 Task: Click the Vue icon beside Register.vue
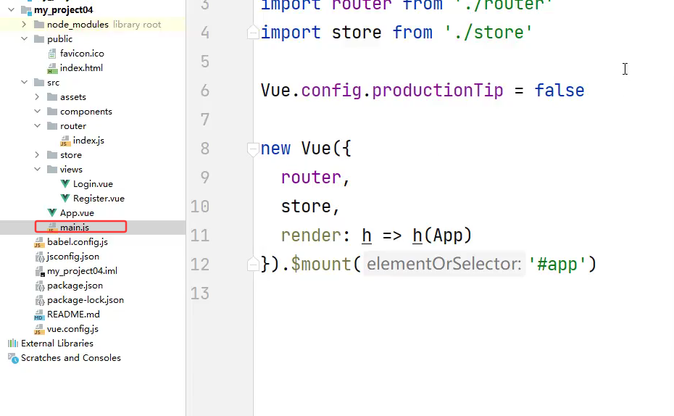65,199
